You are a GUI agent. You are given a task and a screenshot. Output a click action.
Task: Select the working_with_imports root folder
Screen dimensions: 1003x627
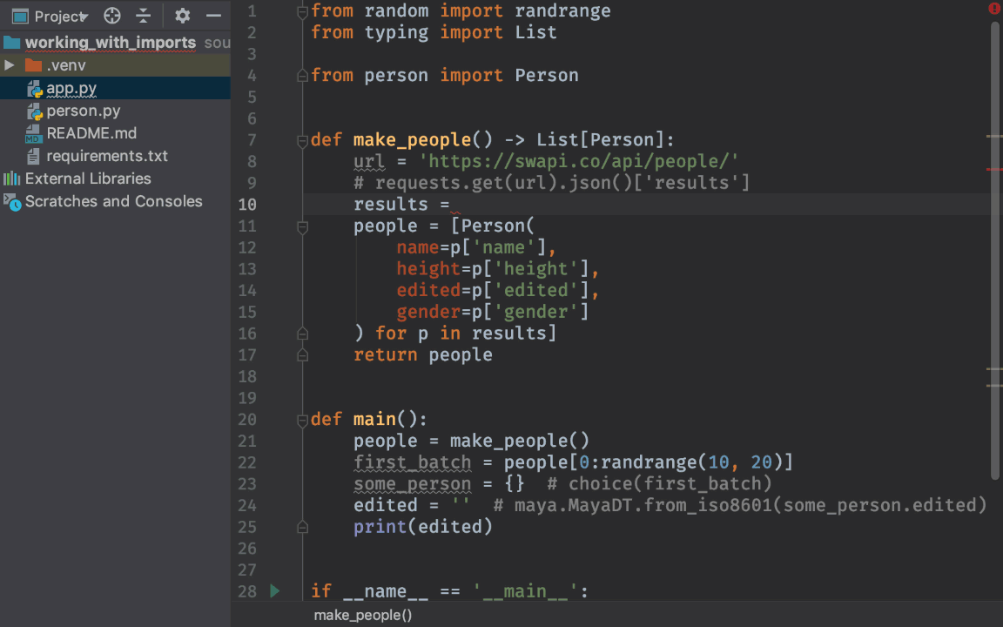click(x=110, y=43)
